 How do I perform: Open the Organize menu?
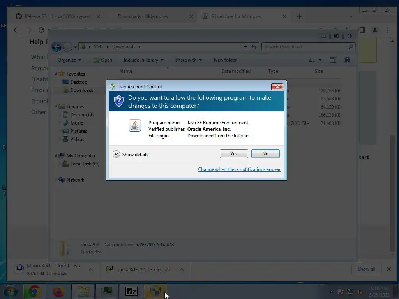69,60
